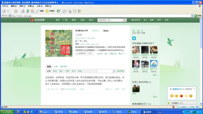Filter posts by 音乐
Screen dimensions: 203x114
coord(74,71)
